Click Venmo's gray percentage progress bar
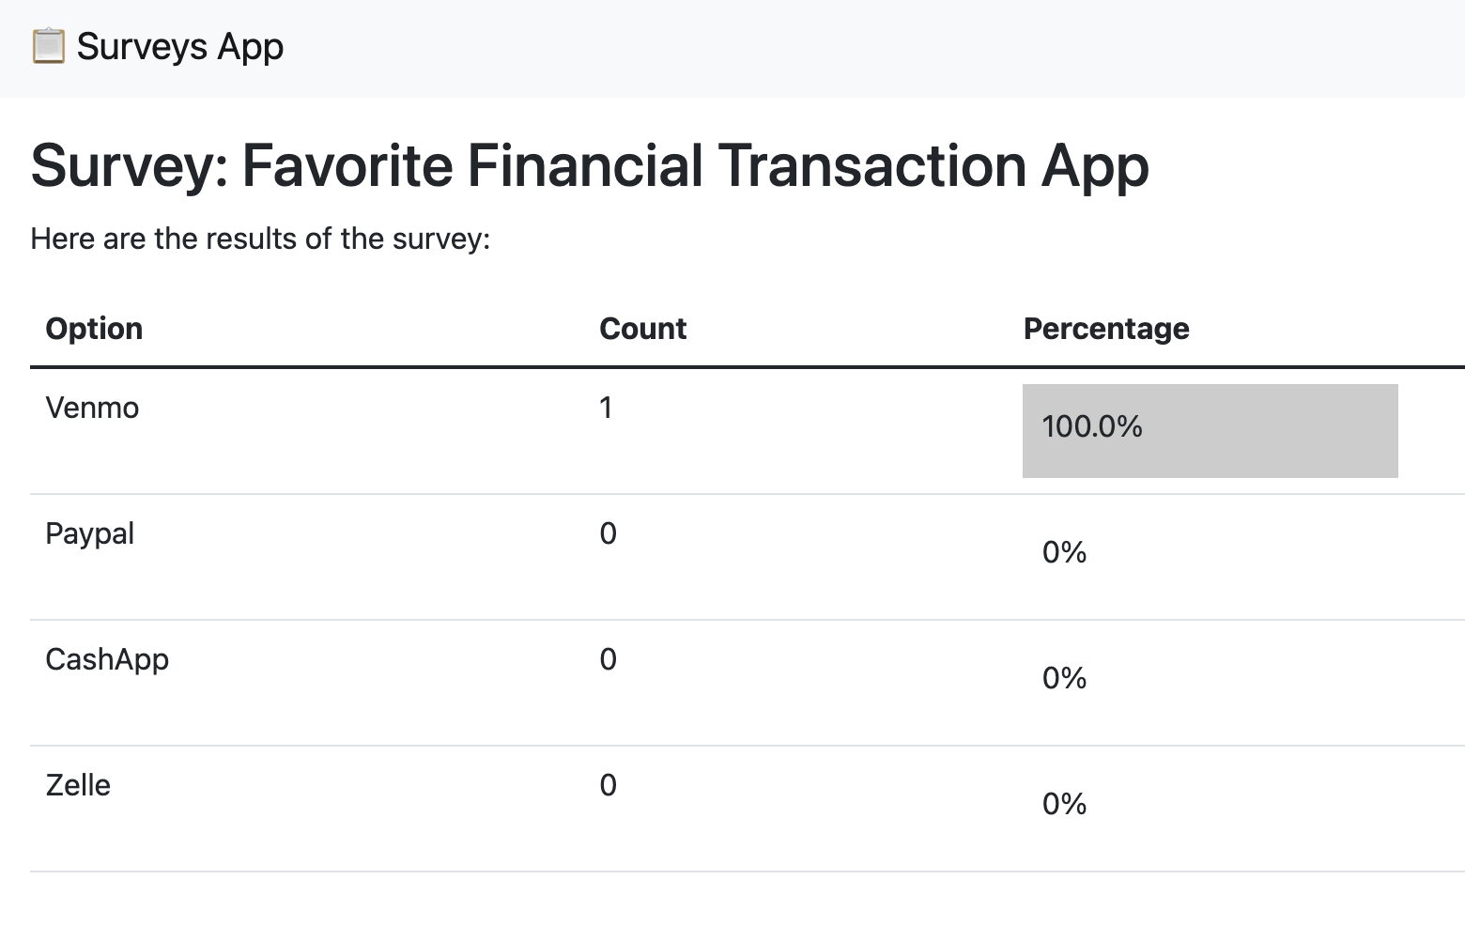Screen dimensions: 1465x941 (1211, 431)
